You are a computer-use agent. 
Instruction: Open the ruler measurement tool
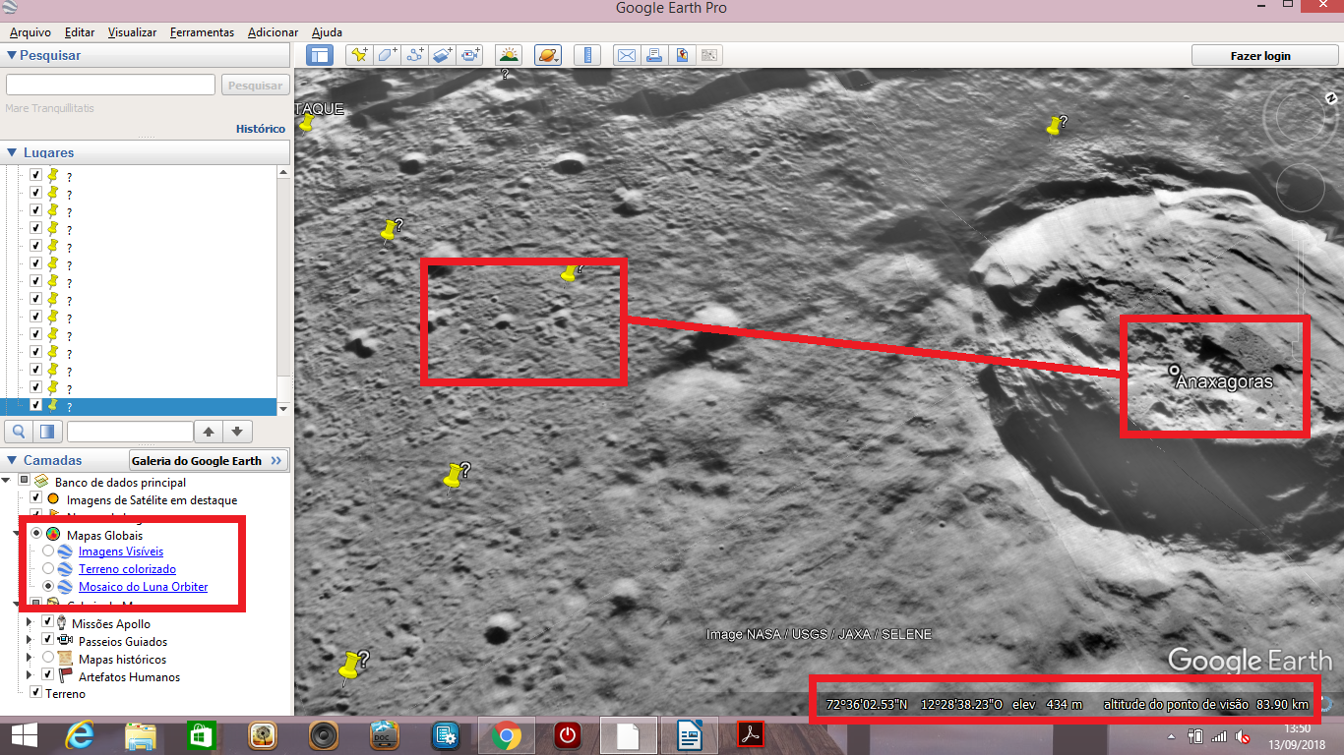coord(587,55)
